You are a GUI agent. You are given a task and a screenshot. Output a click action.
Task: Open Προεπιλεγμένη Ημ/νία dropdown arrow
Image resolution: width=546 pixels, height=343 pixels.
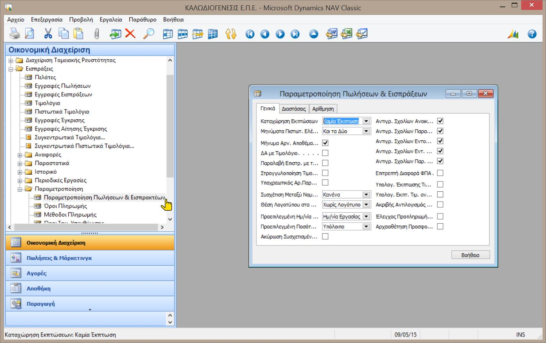click(x=366, y=216)
